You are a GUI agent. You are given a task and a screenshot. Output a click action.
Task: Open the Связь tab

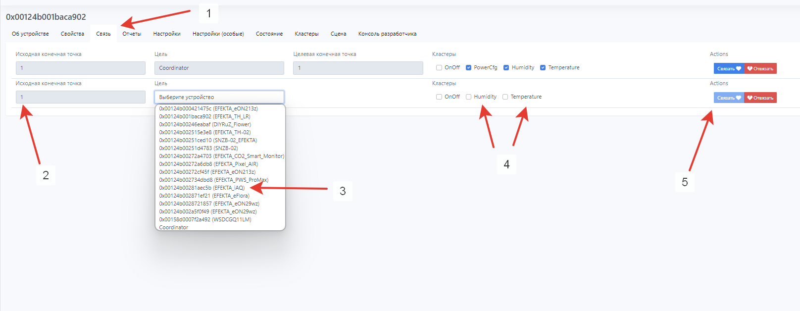pyautogui.click(x=103, y=34)
